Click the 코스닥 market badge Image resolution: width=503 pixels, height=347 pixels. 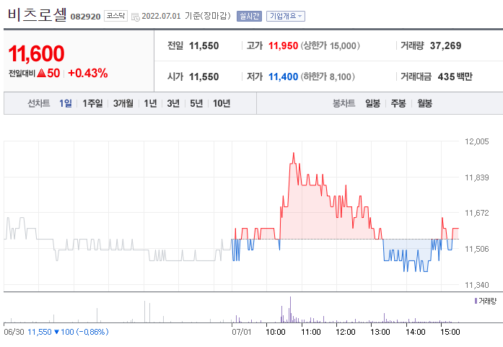(x=115, y=16)
